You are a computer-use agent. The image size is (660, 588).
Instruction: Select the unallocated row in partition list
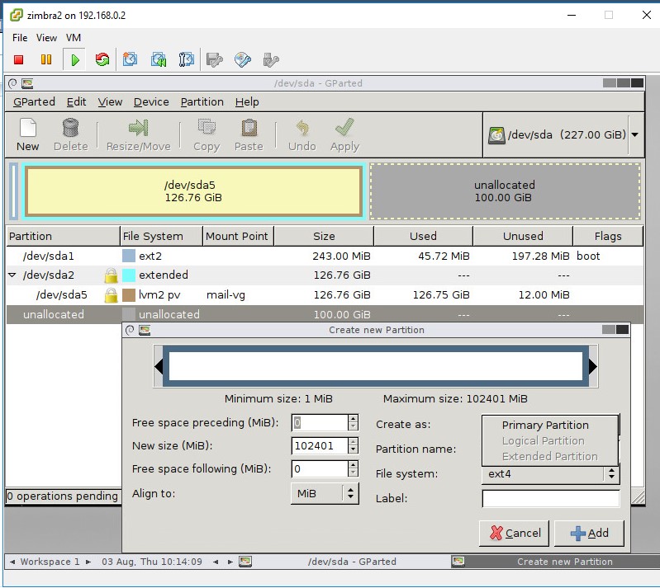click(325, 314)
